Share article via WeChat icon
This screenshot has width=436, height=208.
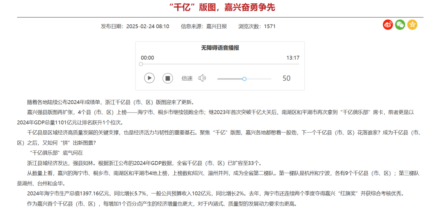tap(400, 25)
